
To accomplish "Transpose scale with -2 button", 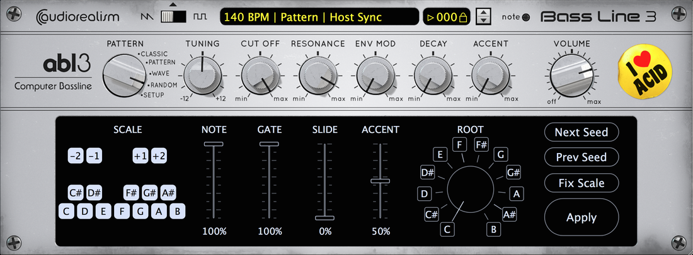I will click(76, 156).
